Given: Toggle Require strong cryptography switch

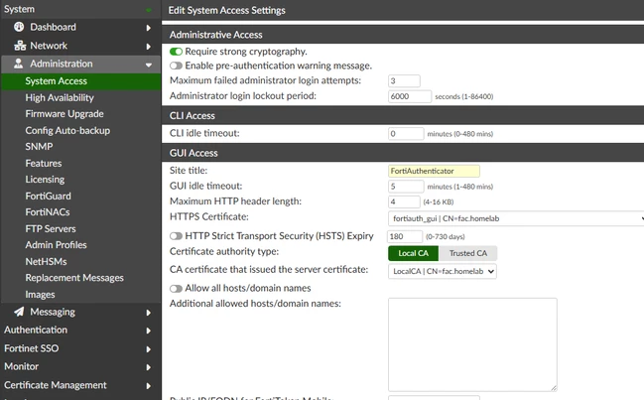Looking at the screenshot, I should (176, 52).
